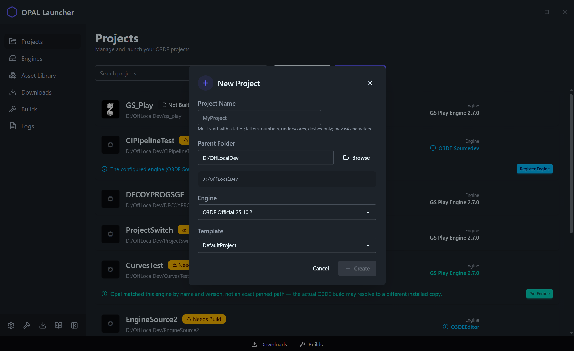The image size is (574, 351).
Task: Click the project list vertical scrollbar
Action: tap(571, 163)
